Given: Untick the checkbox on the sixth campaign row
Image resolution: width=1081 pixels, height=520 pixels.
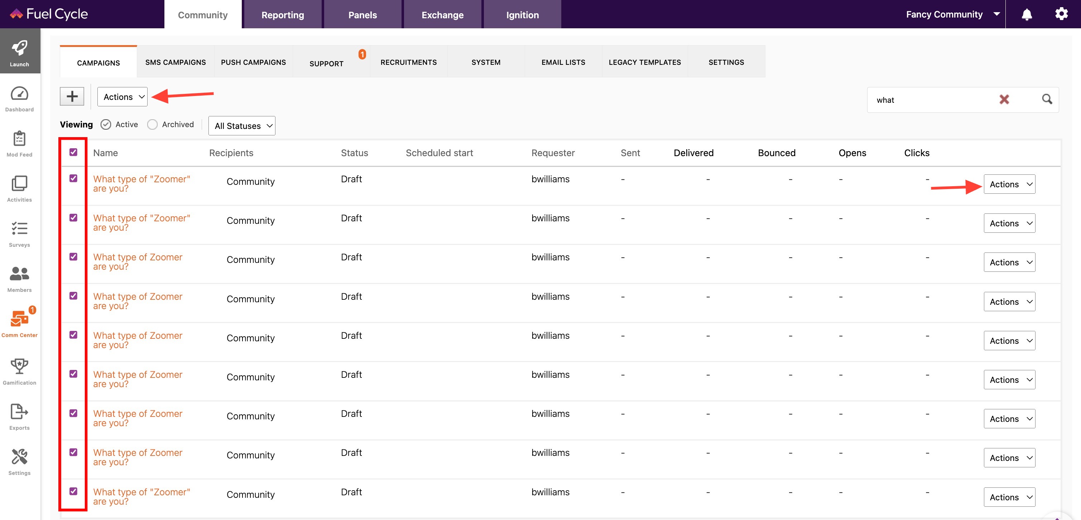Looking at the screenshot, I should click(73, 374).
